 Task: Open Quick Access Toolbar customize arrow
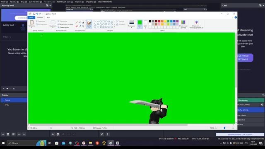pyautogui.click(x=43, y=14)
